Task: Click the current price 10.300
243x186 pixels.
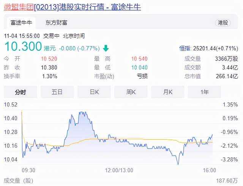Action: point(23,46)
